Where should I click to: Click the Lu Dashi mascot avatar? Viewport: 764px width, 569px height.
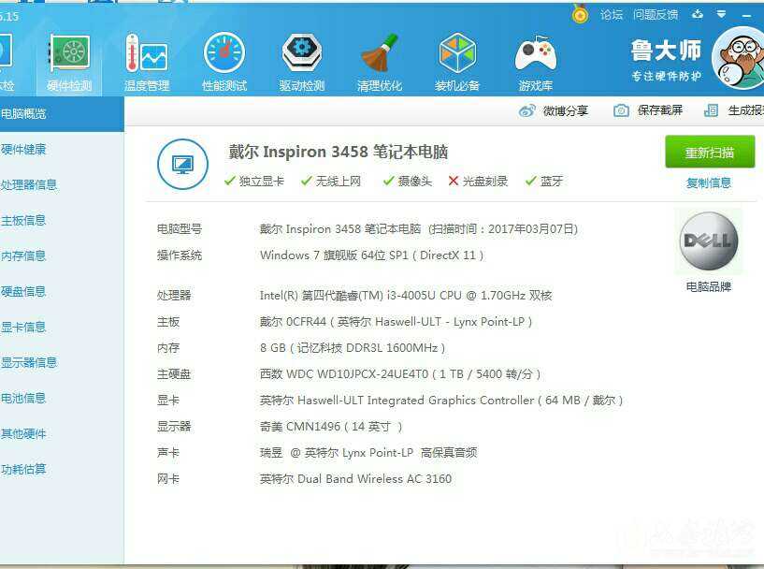coord(742,58)
